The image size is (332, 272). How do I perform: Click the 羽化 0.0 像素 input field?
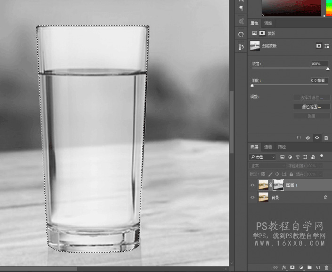[319, 80]
